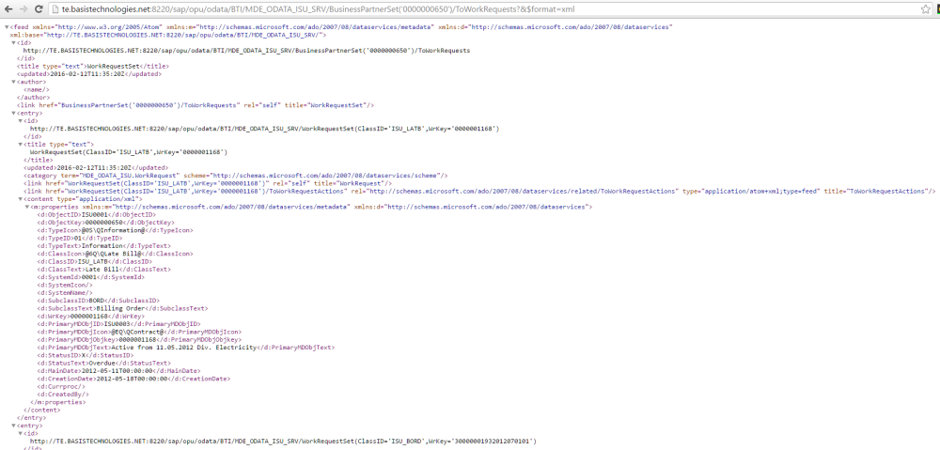Collapse the entry title type="text" element
This screenshot has height=450, width=940.
[x=20, y=145]
